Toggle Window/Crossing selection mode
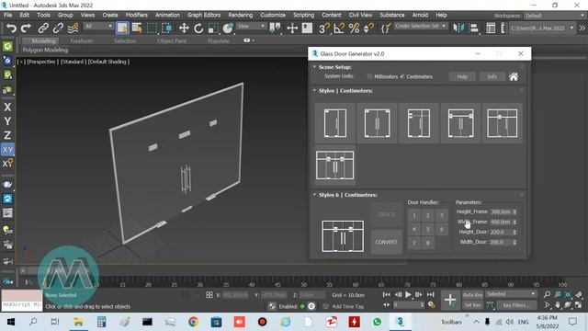The image size is (588, 331). 167,29
